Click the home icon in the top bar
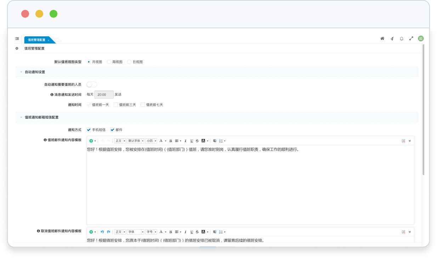Screen dimensions: 437x258 382,39
